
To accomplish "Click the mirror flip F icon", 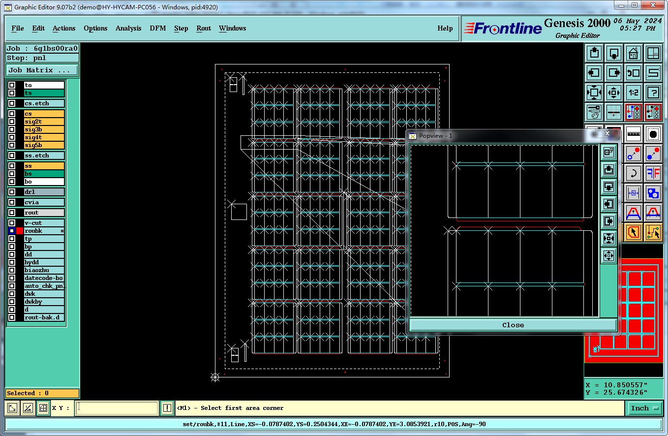I will (653, 173).
